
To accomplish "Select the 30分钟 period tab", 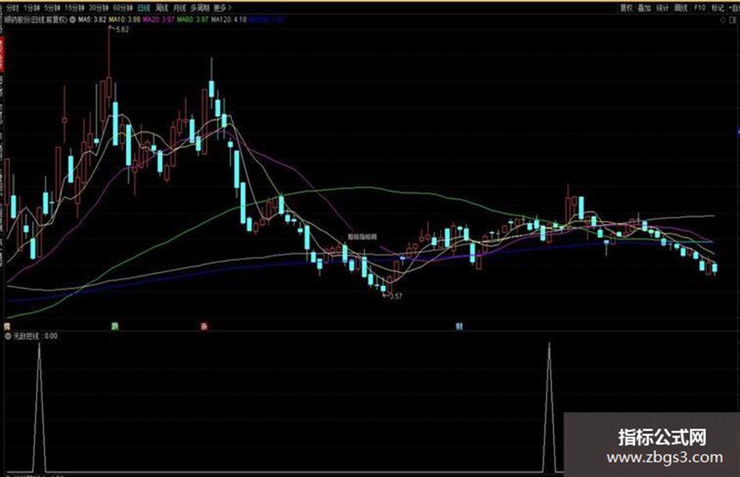I will click(x=99, y=8).
